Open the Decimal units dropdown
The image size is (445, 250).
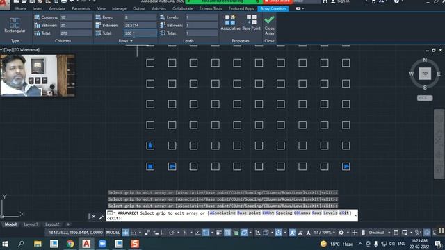(379, 233)
